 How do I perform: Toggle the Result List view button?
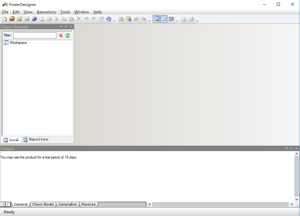[171, 19]
